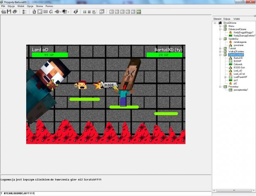Image resolution: width=256 pixels, height=196 pixels.
Task: Open the Pomoc menu
Action: pyautogui.click(x=49, y=6)
